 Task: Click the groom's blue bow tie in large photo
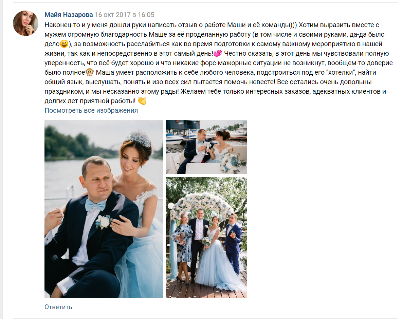coord(95,205)
